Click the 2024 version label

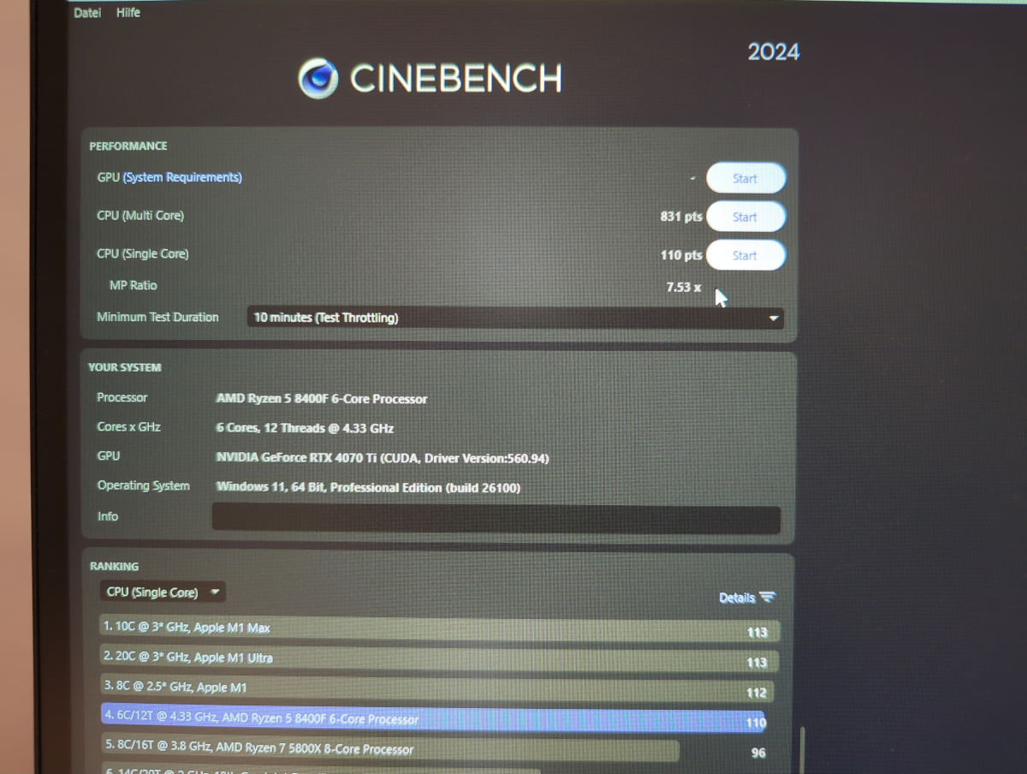[774, 52]
